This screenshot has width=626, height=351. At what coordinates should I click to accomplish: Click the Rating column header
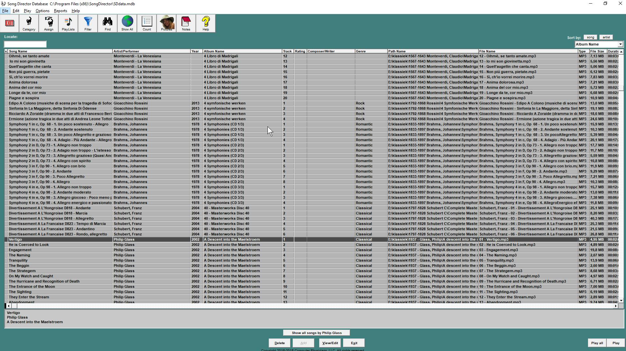point(300,51)
